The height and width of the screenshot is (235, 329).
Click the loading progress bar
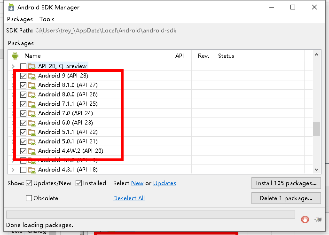(150, 214)
